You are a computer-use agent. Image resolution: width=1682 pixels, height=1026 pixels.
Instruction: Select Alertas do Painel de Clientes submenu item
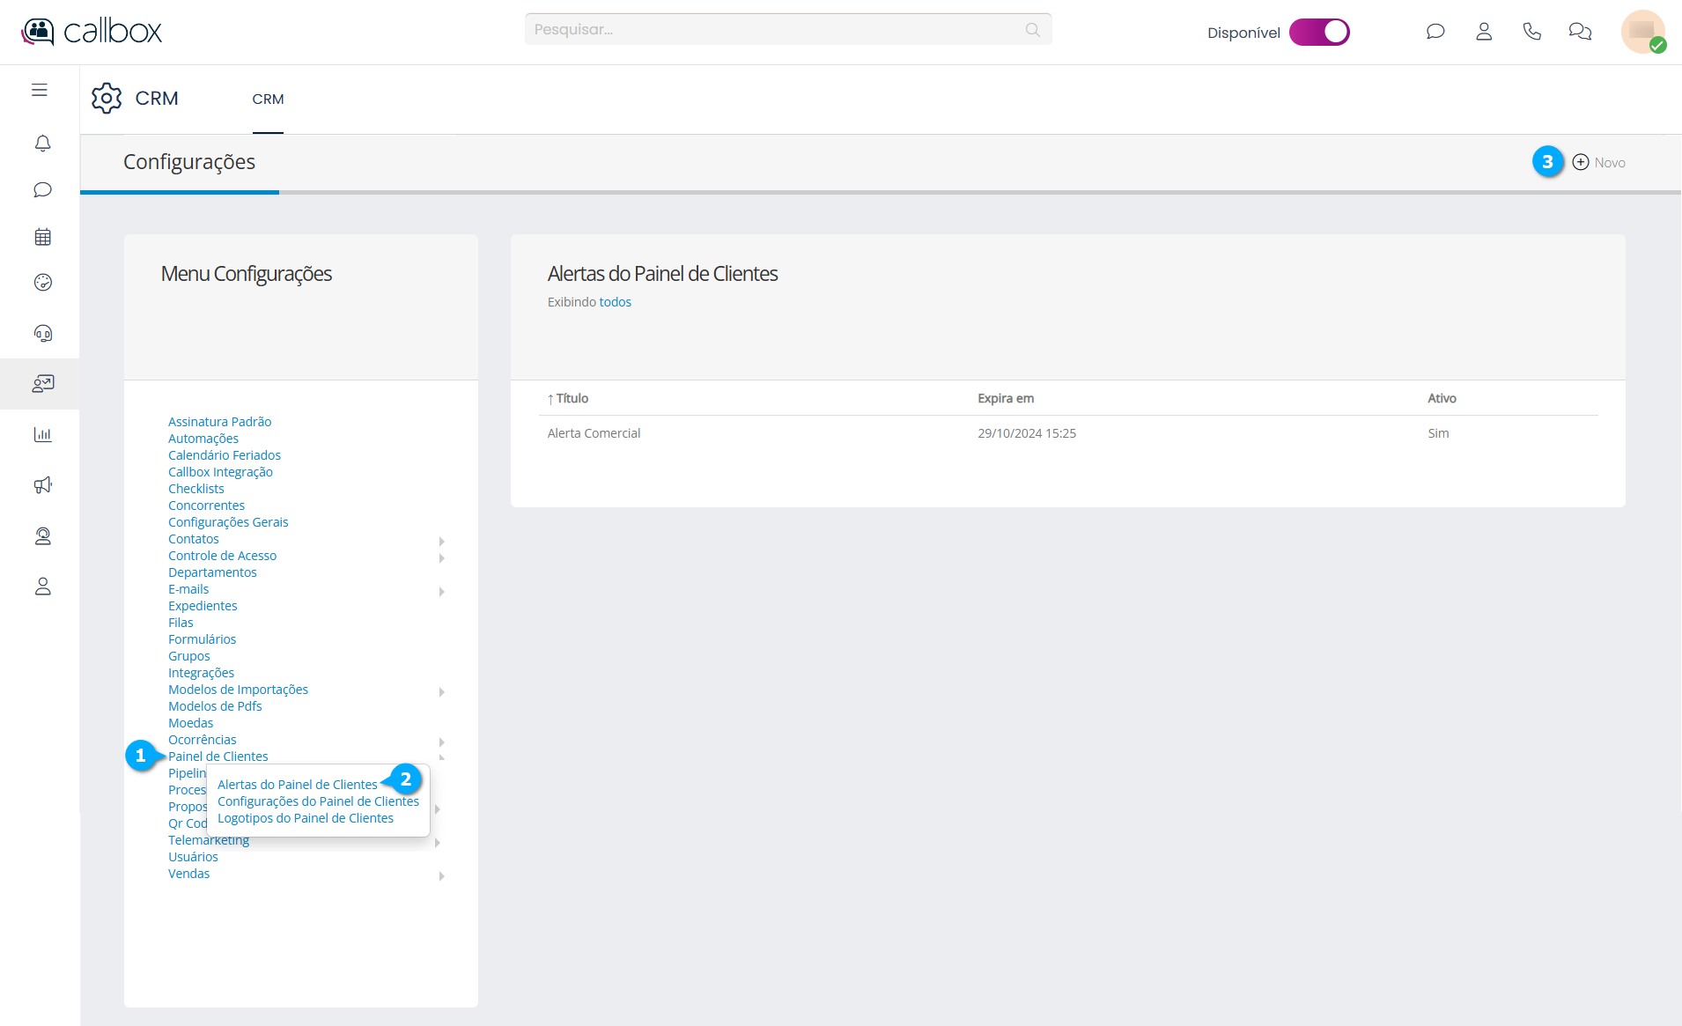(x=297, y=785)
